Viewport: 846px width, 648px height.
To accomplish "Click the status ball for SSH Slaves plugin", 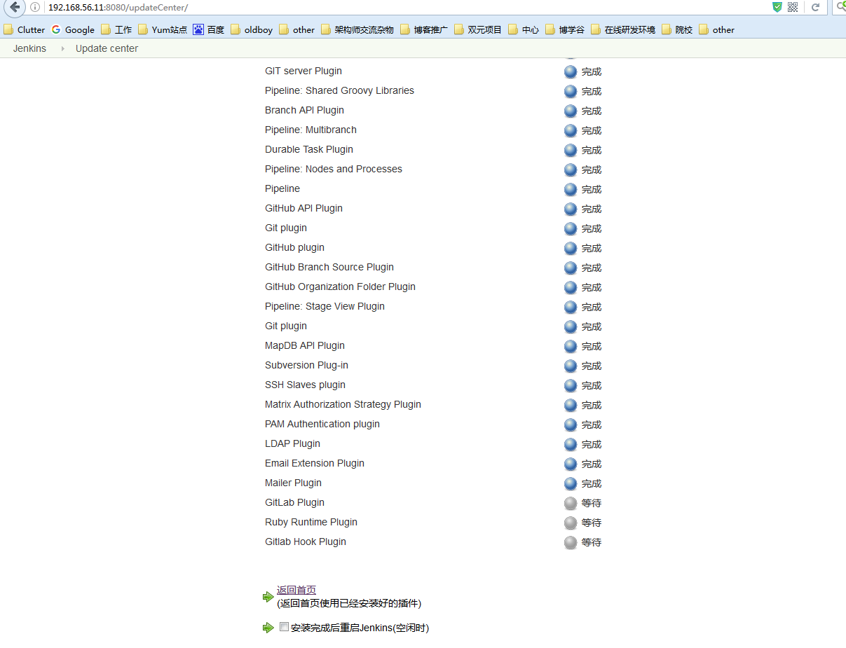I will [571, 385].
